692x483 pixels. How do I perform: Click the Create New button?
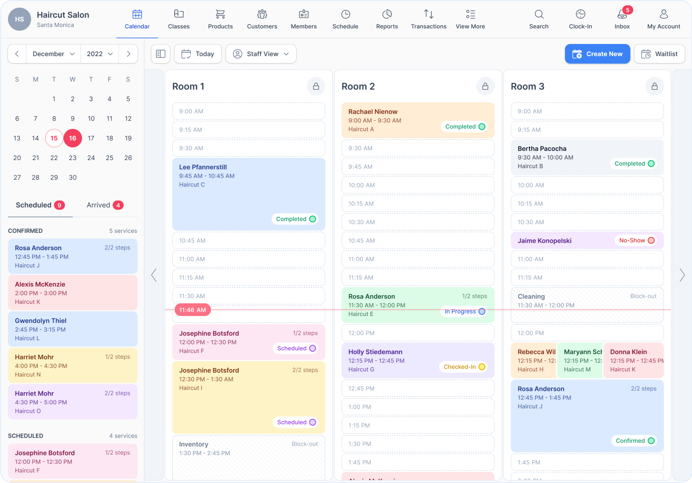coord(597,54)
